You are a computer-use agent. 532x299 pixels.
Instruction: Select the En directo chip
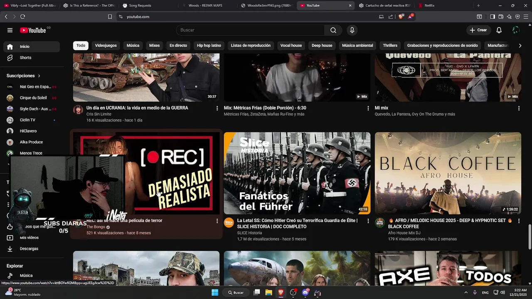[178, 45]
